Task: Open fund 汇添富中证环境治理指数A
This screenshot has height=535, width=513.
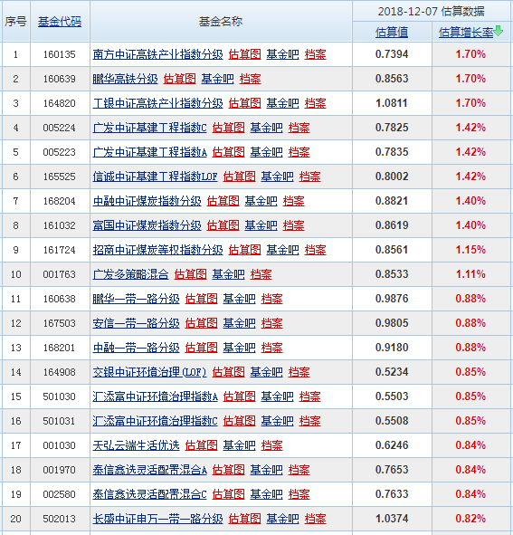Action: pyautogui.click(x=156, y=396)
